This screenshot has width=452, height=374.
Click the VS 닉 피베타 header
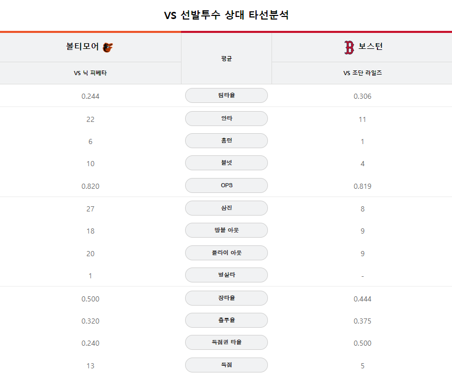[x=90, y=73]
